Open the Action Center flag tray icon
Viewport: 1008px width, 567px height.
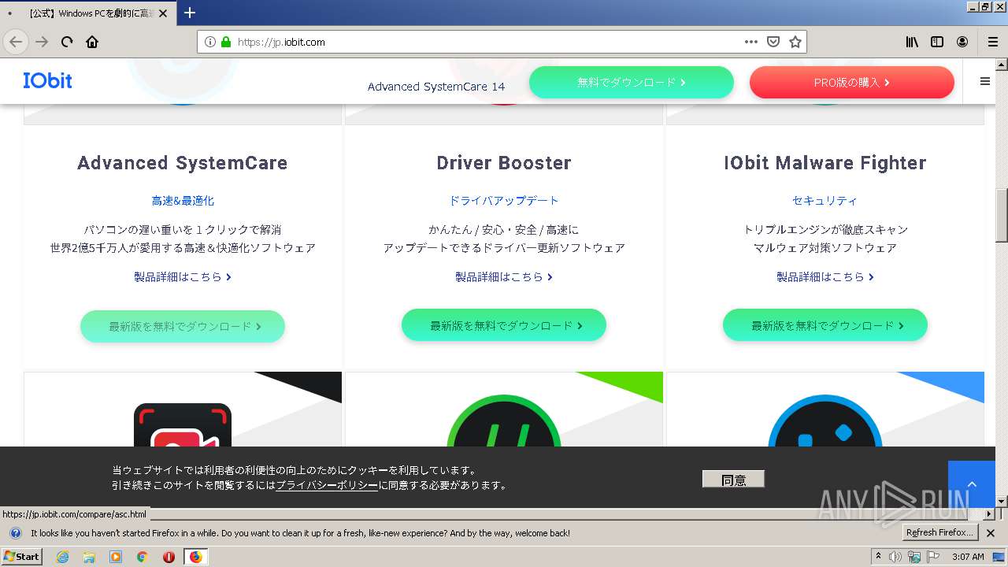[x=932, y=557]
